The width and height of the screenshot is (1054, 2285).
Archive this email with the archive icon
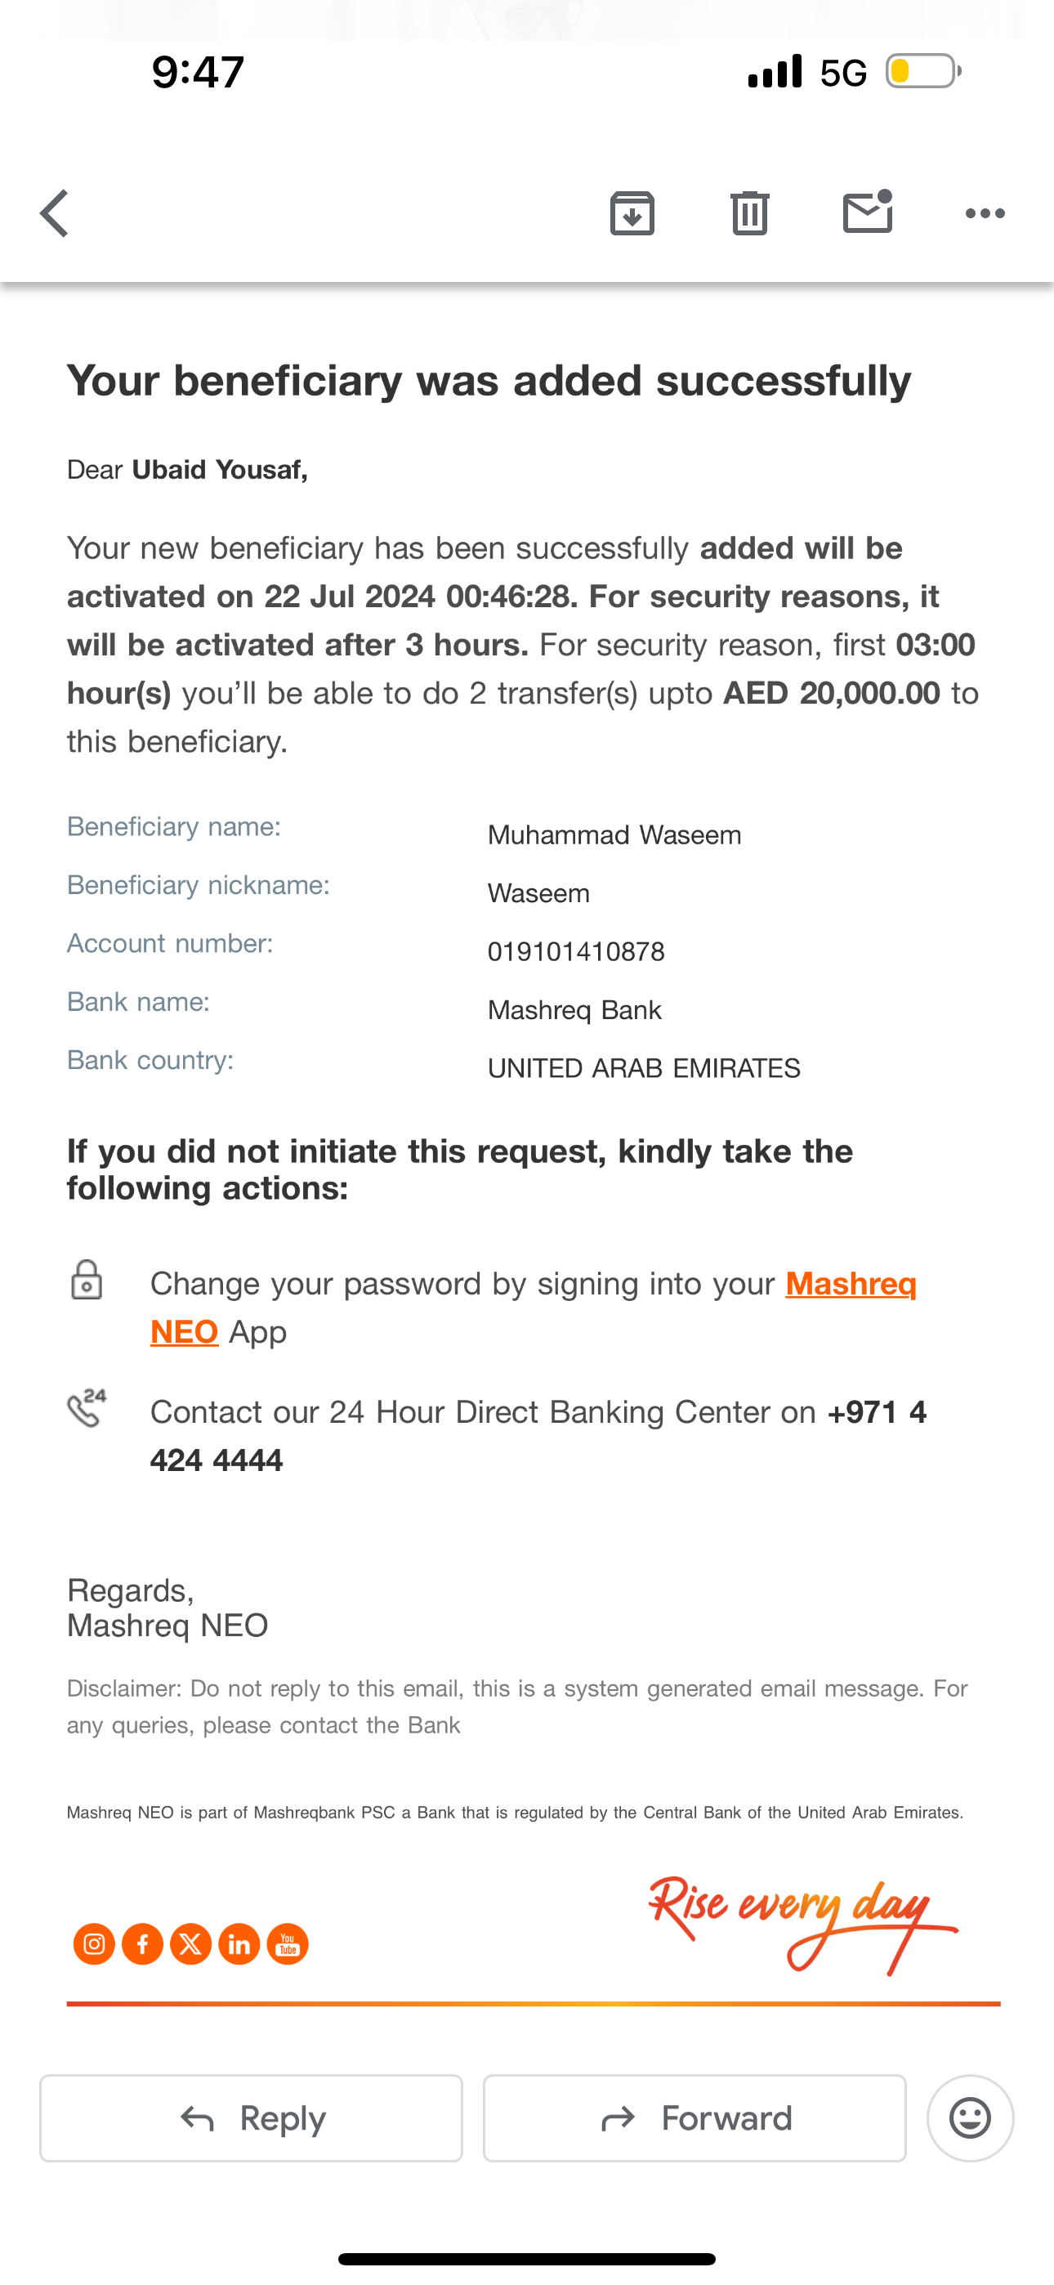tap(632, 212)
